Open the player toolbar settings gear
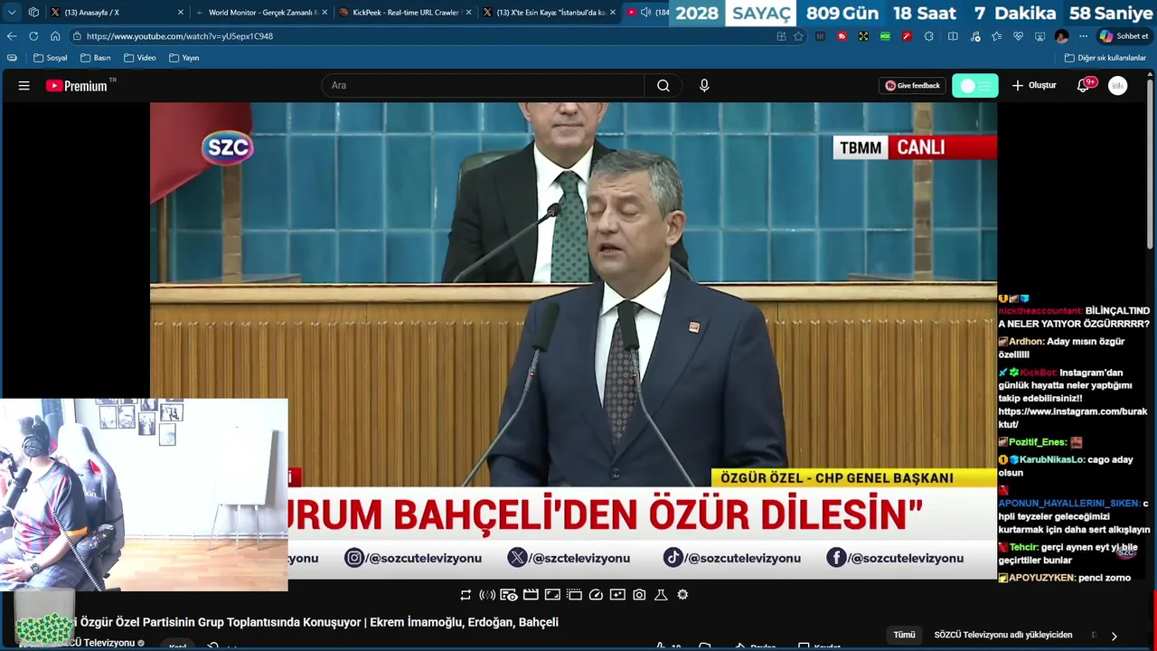Image resolution: width=1157 pixels, height=651 pixels. click(x=682, y=594)
